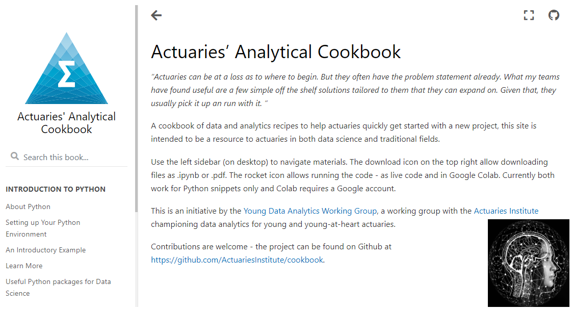Click the italic quote paragraph text
This screenshot has height=310, width=573.
[x=355, y=90]
